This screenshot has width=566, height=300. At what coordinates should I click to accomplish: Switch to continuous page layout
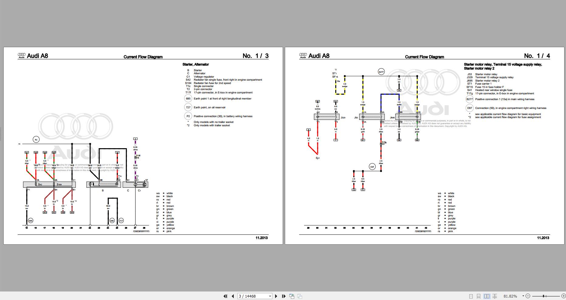point(478,296)
